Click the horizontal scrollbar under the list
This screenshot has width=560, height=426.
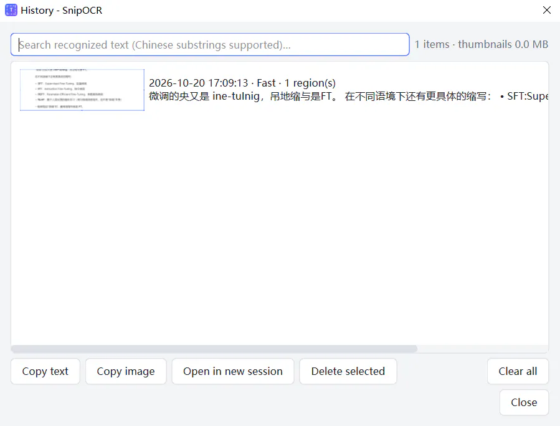point(214,349)
